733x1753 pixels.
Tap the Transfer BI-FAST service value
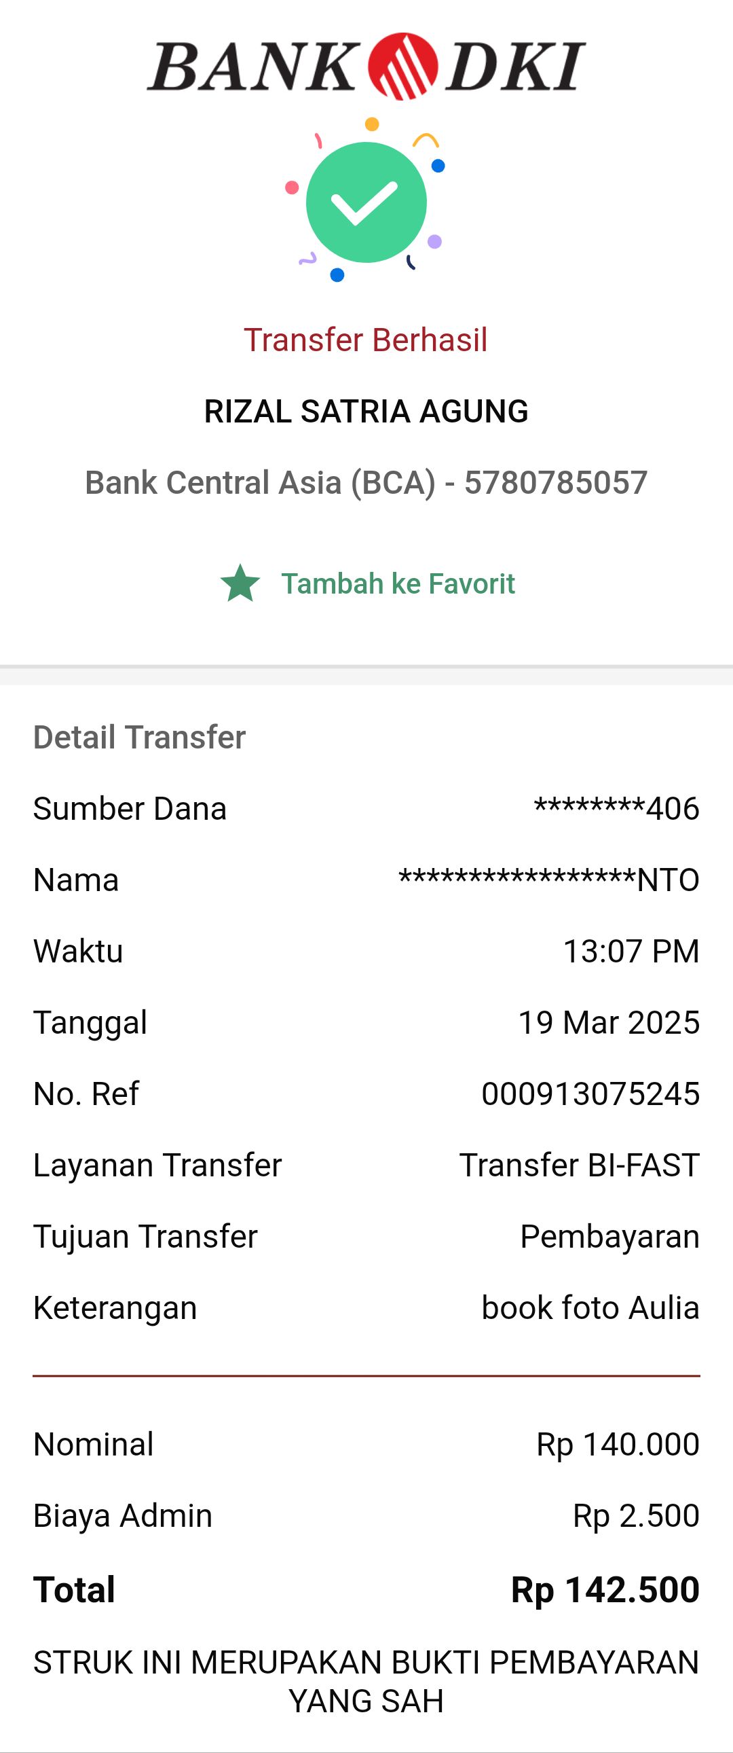pos(579,1165)
